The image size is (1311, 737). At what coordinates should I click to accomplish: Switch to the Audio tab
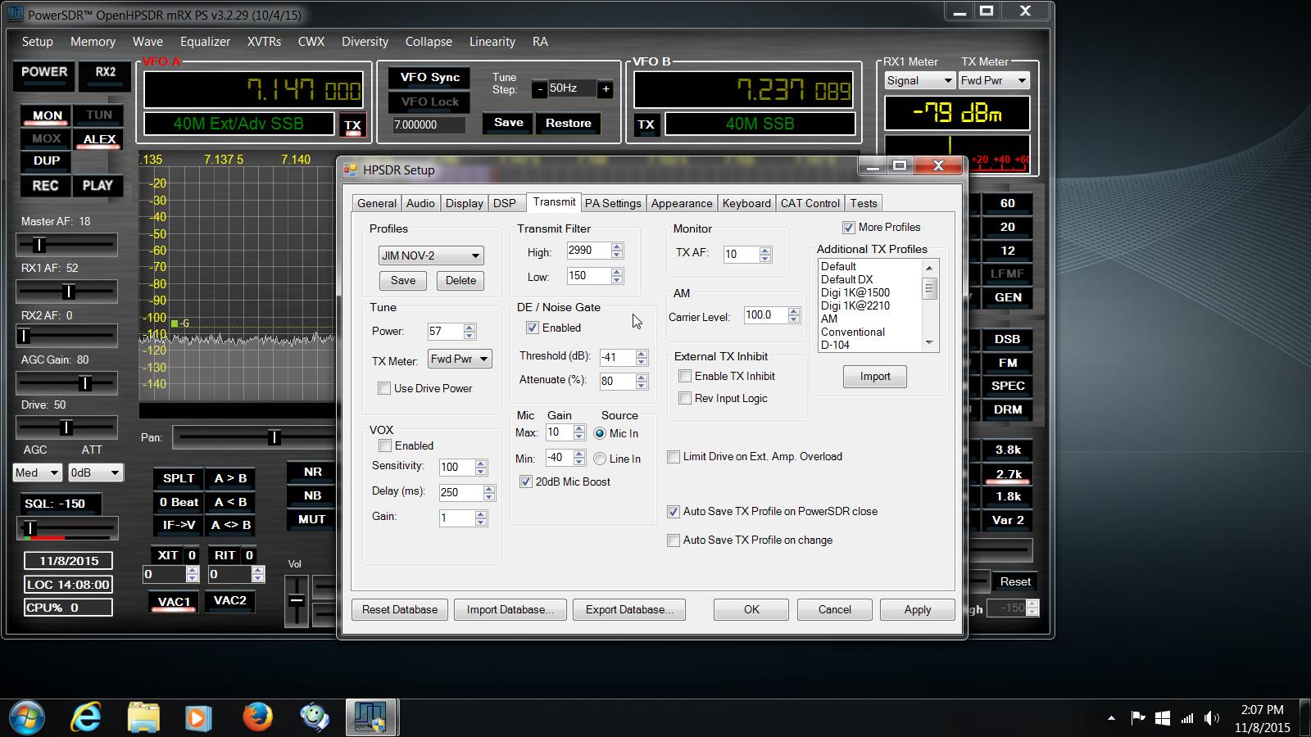click(x=420, y=203)
